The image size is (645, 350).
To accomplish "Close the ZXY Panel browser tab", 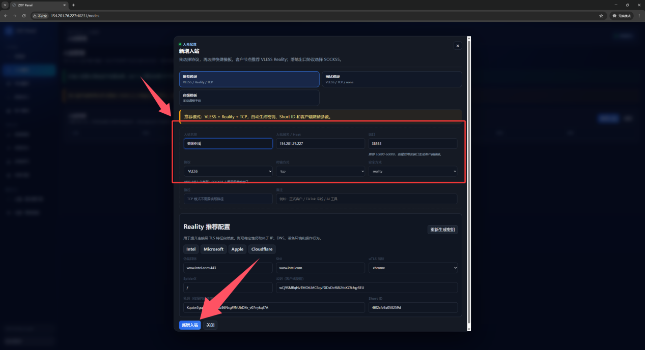I will [65, 5].
